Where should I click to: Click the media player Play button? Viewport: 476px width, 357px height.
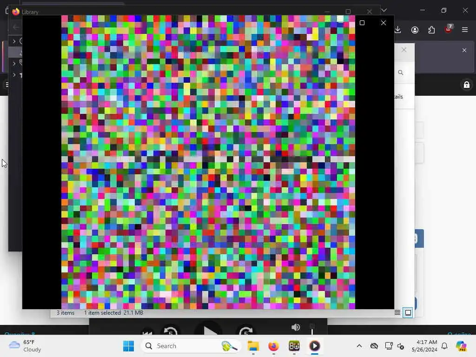tap(209, 330)
